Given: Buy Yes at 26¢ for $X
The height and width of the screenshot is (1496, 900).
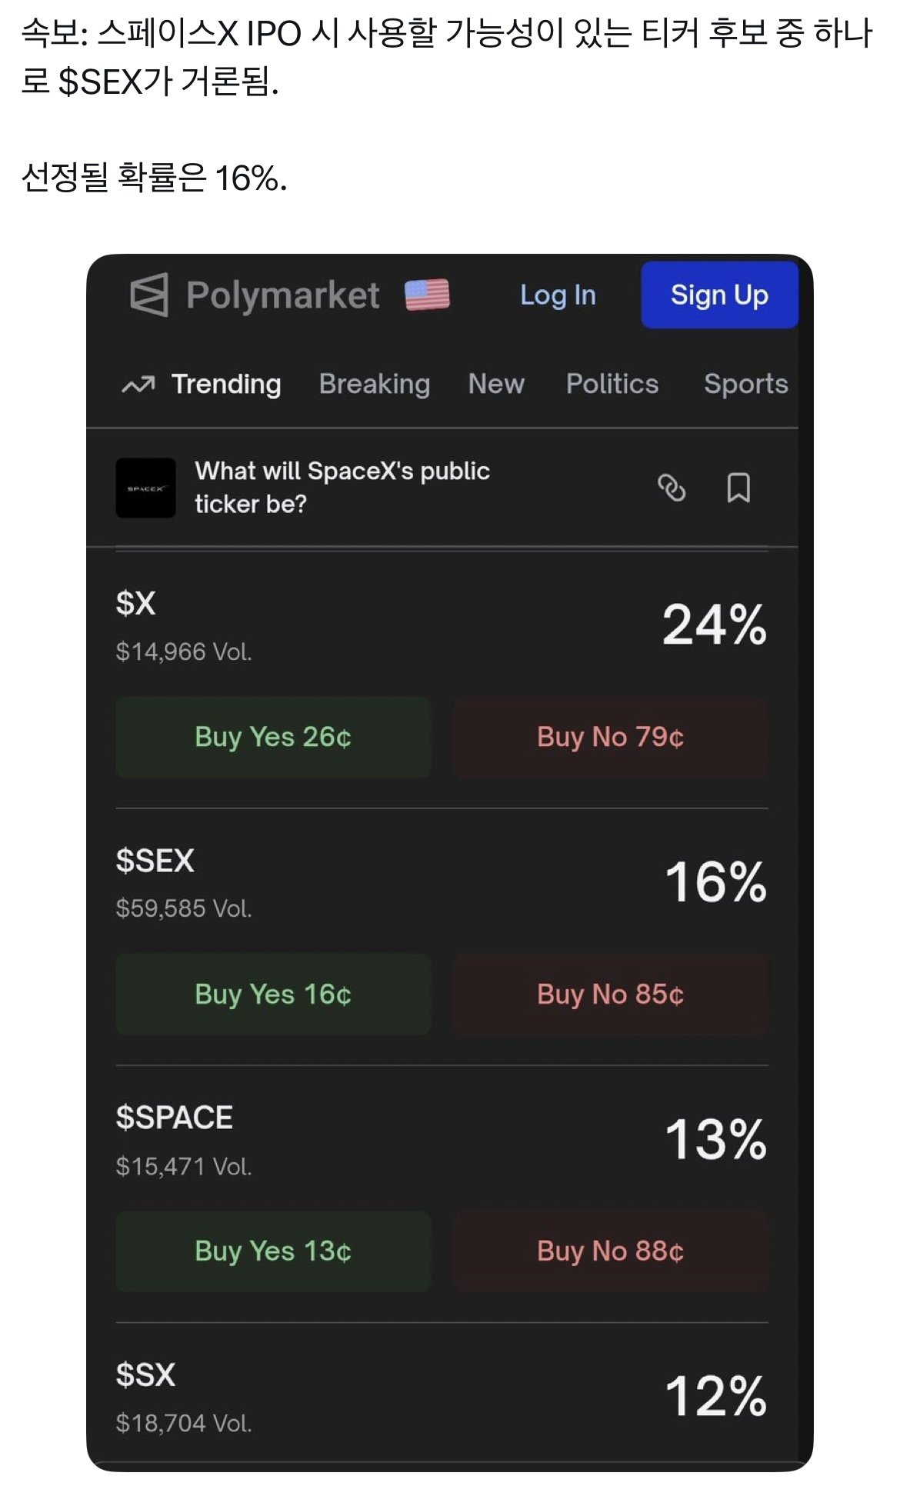Looking at the screenshot, I should [x=273, y=737].
